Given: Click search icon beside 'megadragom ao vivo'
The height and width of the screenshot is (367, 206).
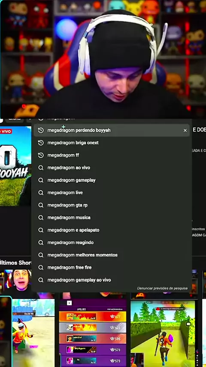Looking at the screenshot, I should click(x=41, y=168).
